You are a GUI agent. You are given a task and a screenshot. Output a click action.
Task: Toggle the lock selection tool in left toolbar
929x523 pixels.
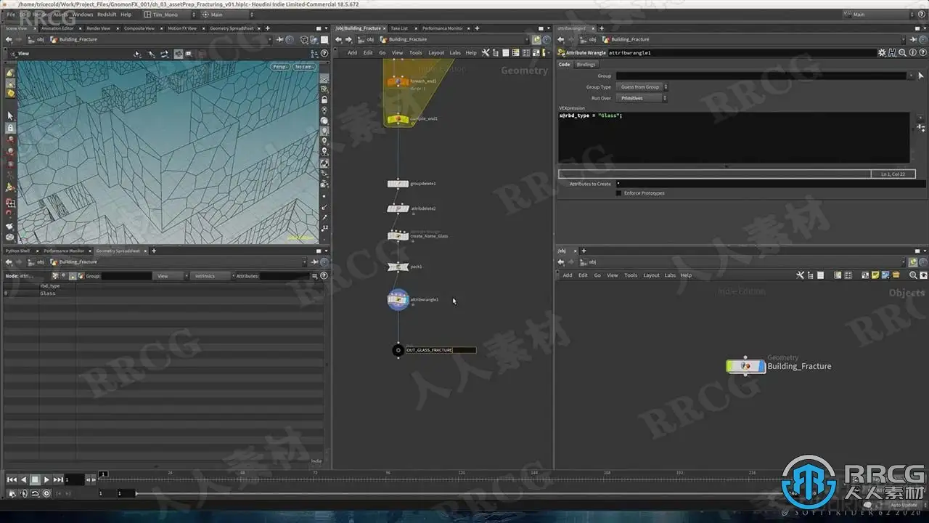click(10, 128)
